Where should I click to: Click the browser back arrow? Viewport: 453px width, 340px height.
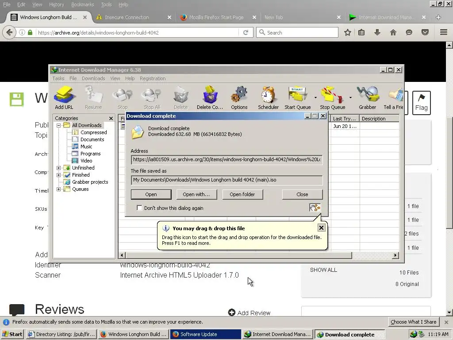coord(9,32)
